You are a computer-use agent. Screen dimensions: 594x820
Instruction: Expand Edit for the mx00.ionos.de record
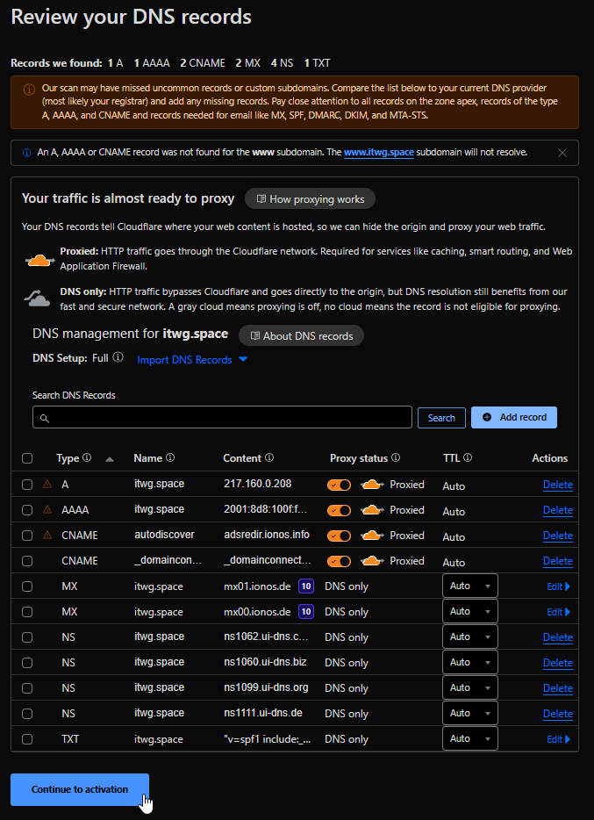point(559,612)
